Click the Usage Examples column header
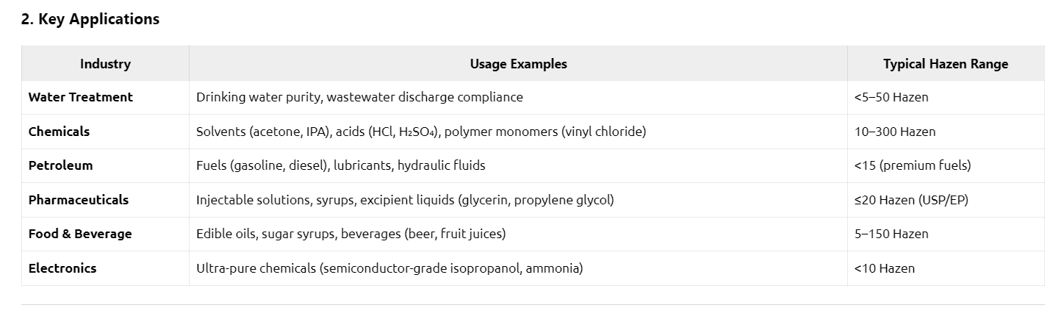Viewport: 1061px width, 319px height. pyautogui.click(x=518, y=64)
